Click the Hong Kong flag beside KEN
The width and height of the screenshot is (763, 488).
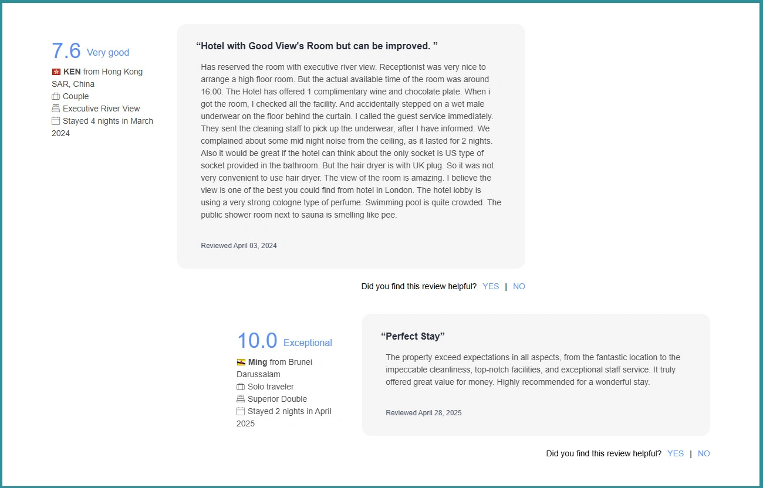point(56,72)
